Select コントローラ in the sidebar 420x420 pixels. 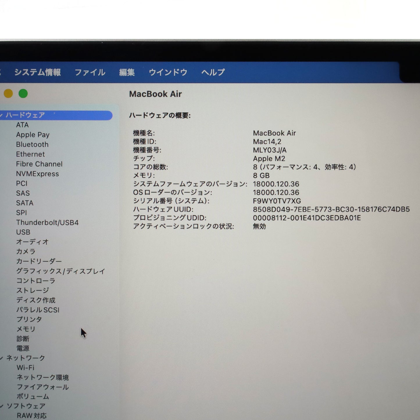pyautogui.click(x=36, y=281)
